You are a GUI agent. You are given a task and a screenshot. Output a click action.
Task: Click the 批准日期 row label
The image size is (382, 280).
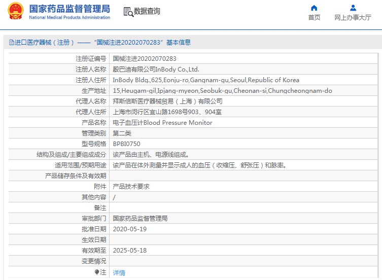pos(94,229)
